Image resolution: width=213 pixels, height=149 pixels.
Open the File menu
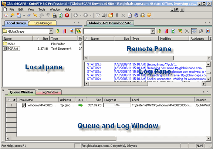pyautogui.click(x=12, y=10)
